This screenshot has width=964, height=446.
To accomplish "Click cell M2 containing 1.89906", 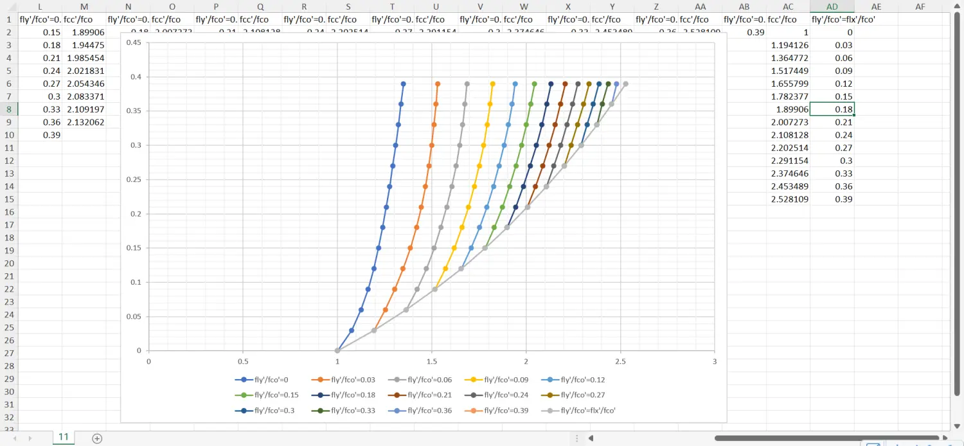I will coord(84,32).
